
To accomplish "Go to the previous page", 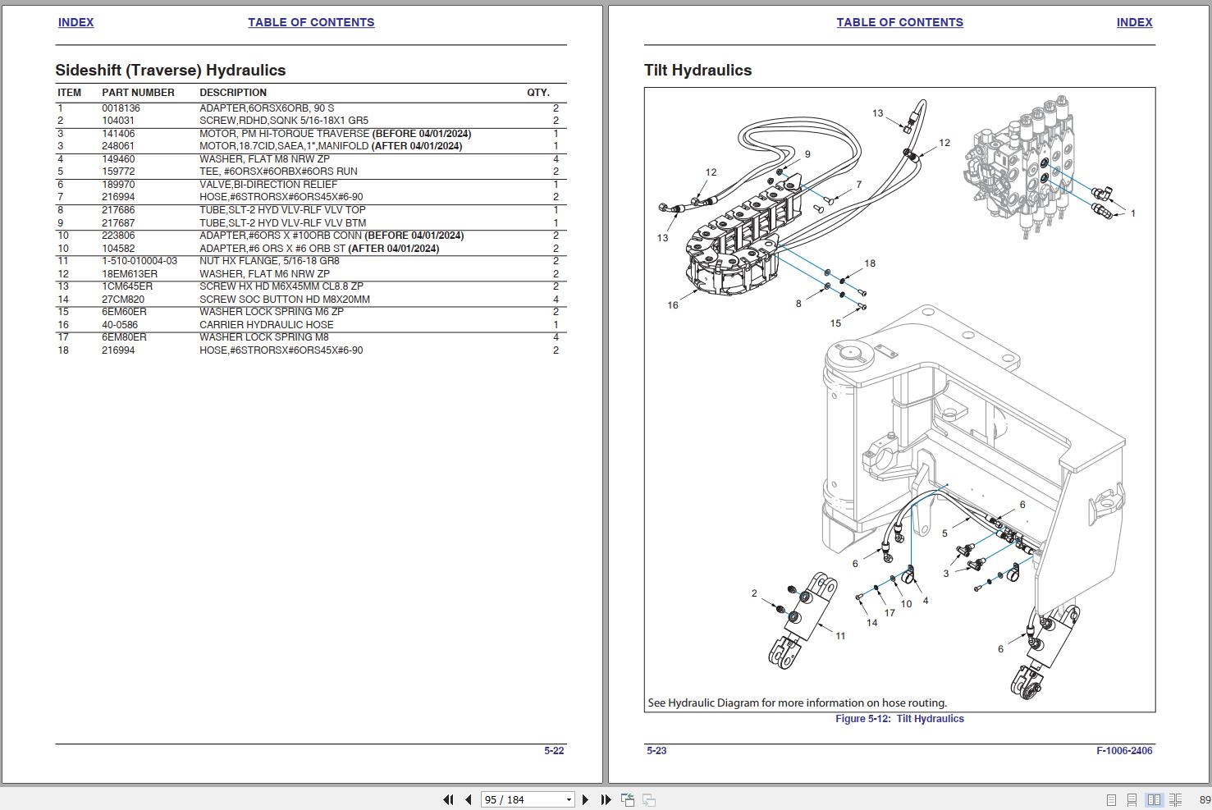I will (468, 799).
